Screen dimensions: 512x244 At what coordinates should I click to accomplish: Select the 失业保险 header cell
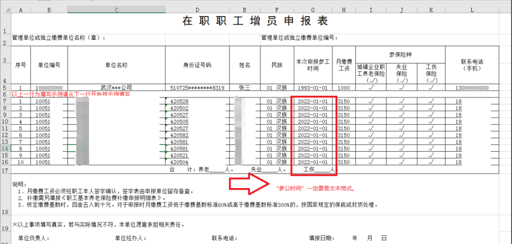(x=402, y=73)
